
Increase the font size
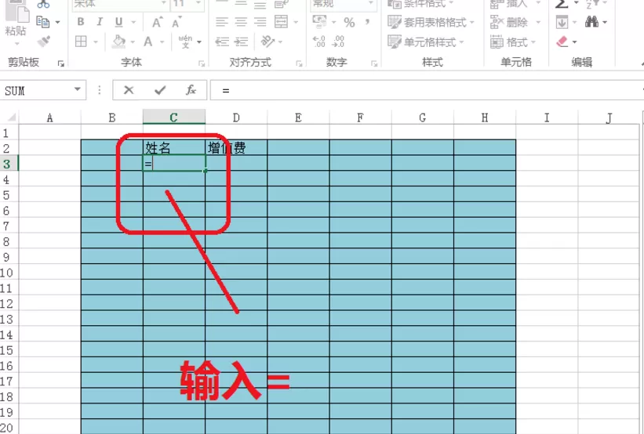point(158,22)
